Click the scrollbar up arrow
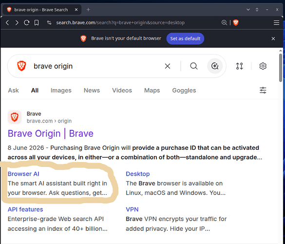The width and height of the screenshot is (285, 244). 281,51
